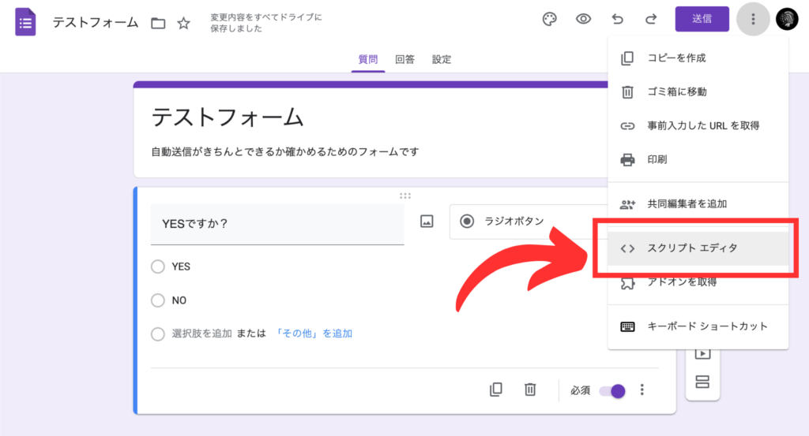Open the theme customization palette icon
809x436 pixels.
click(x=550, y=20)
